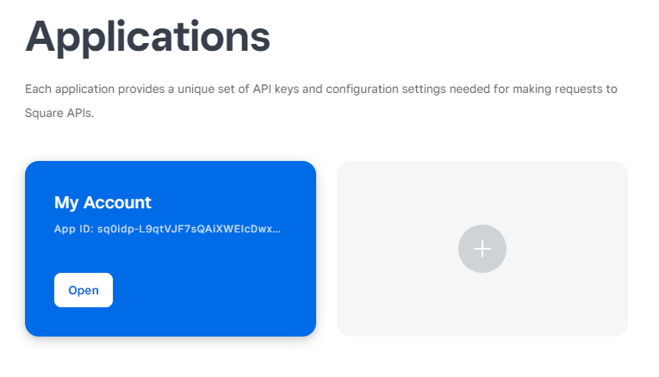Click the white cross in the add circle
This screenshot has height=377, width=659.
tap(482, 249)
